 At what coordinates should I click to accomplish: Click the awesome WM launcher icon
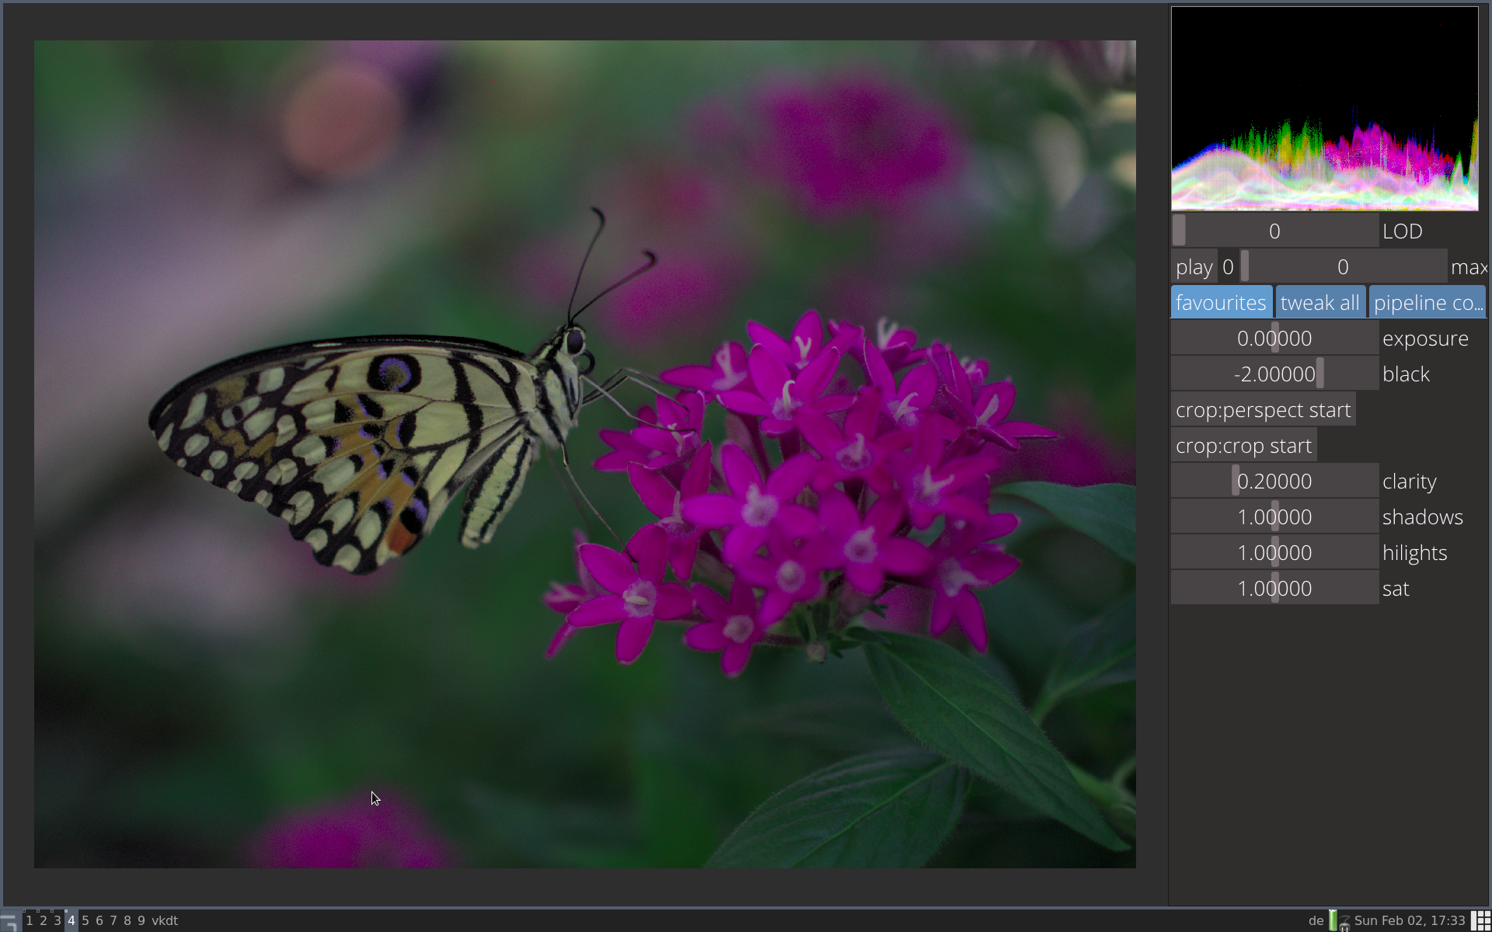[9, 921]
